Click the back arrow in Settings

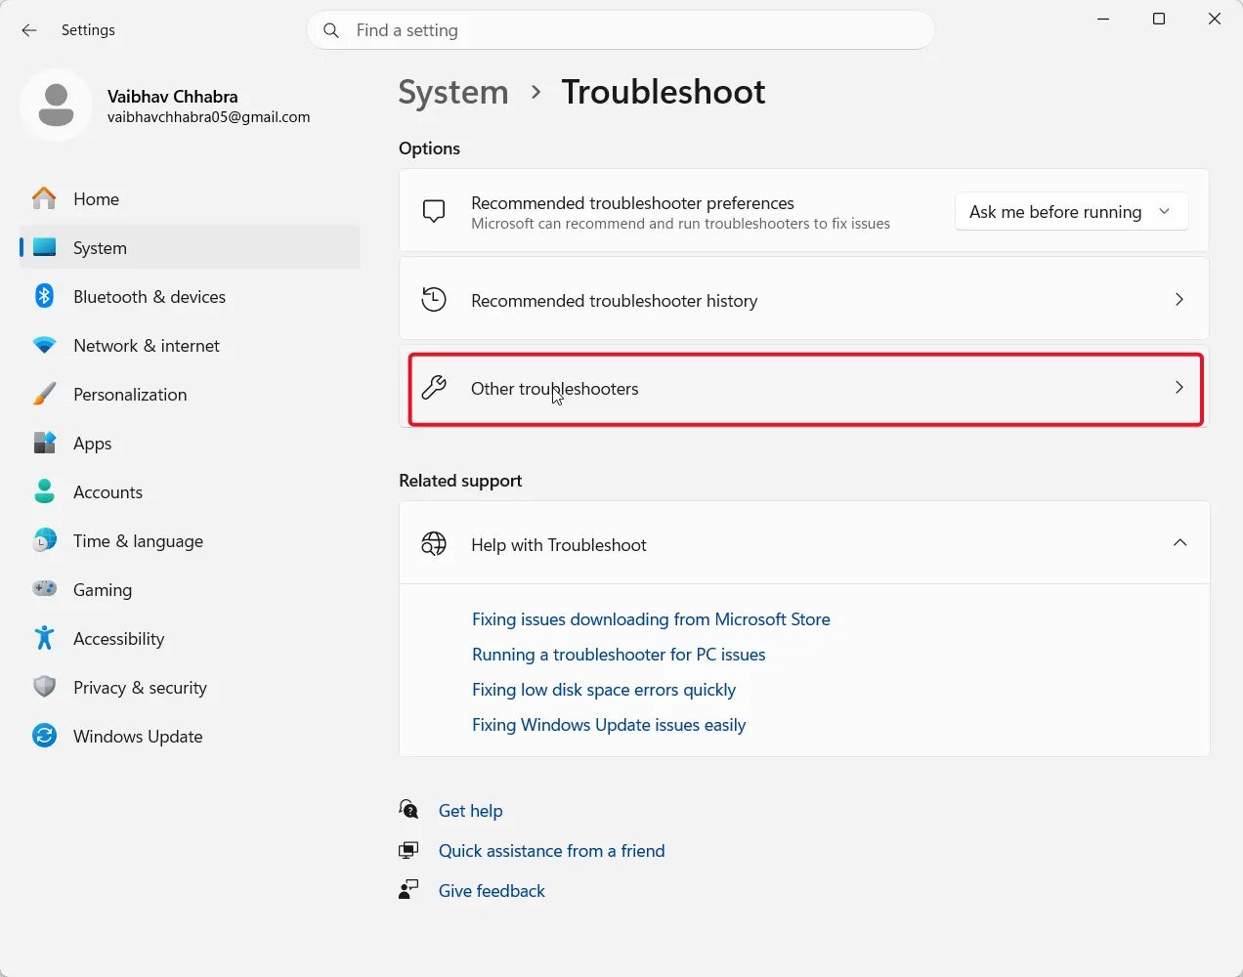29,30
